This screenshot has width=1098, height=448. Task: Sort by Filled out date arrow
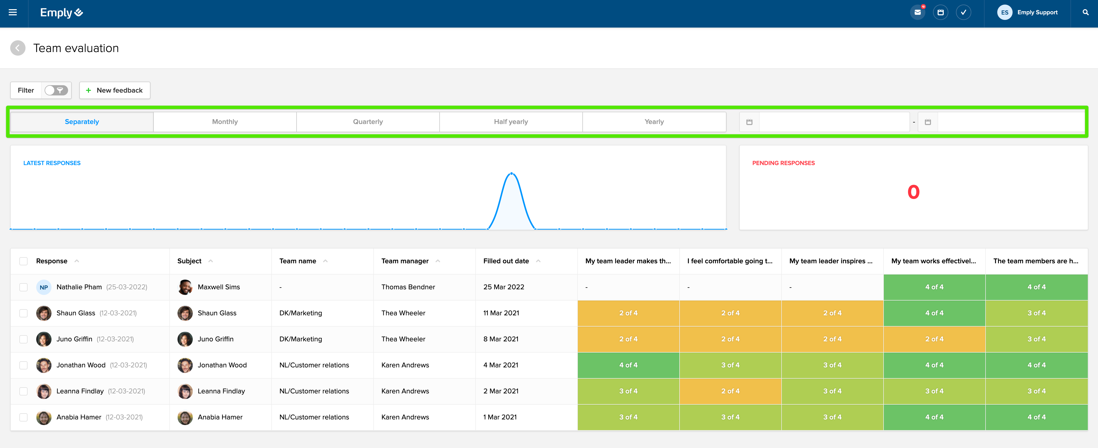pyautogui.click(x=538, y=261)
